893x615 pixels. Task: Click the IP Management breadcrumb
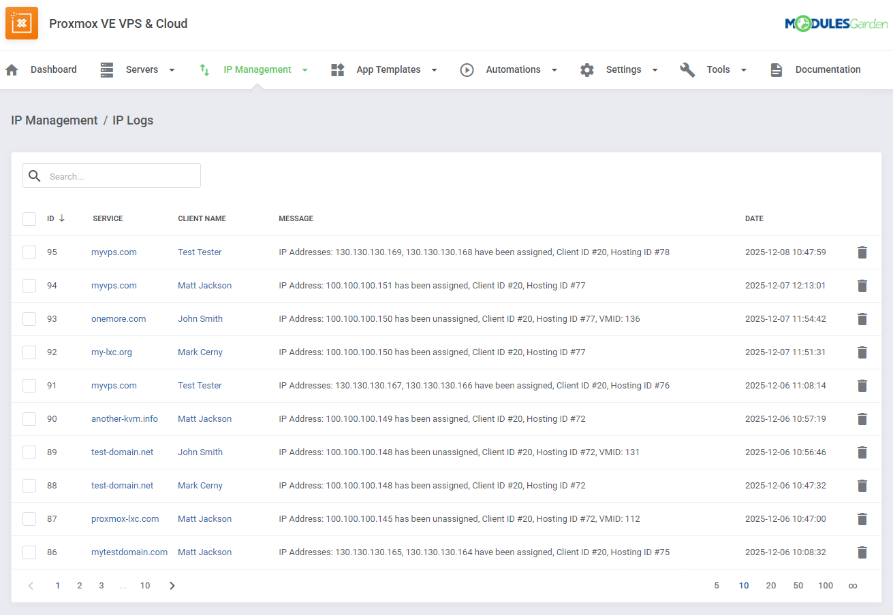click(x=54, y=120)
